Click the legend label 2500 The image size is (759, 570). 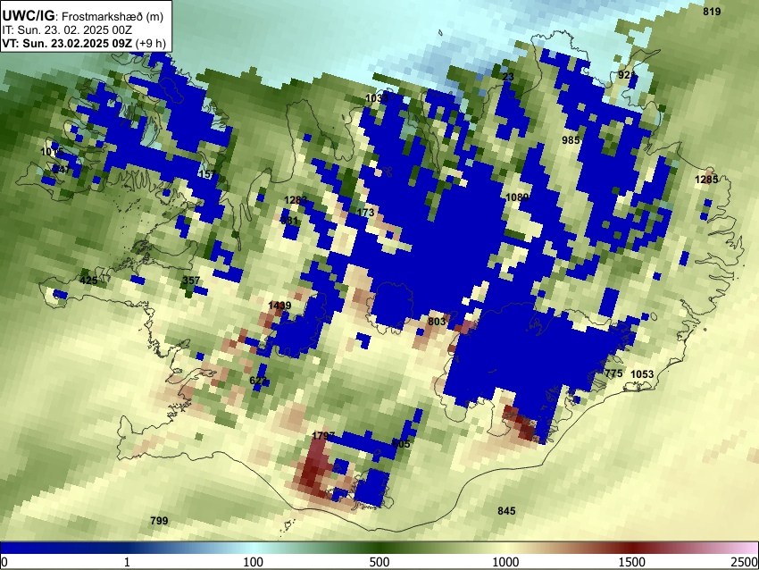pos(745,562)
